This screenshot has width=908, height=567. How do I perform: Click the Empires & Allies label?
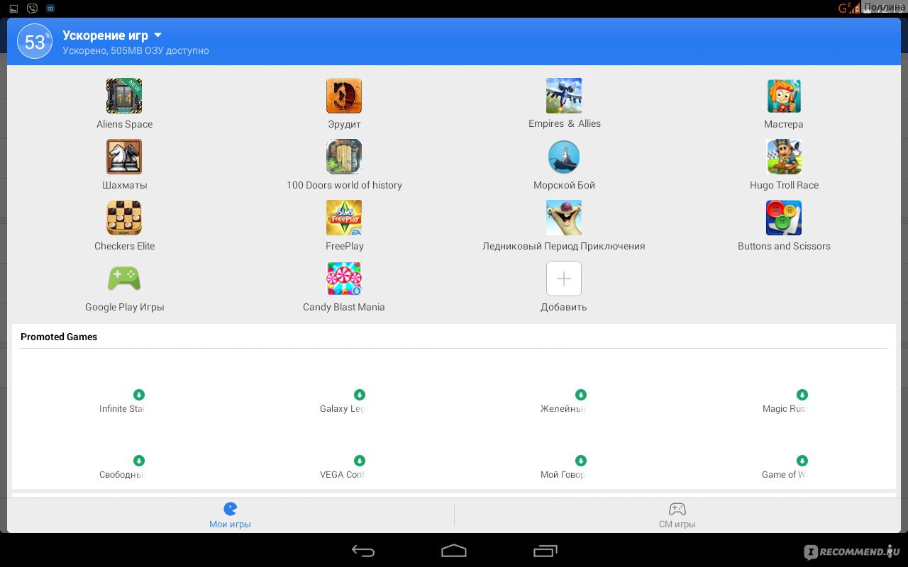565,123
